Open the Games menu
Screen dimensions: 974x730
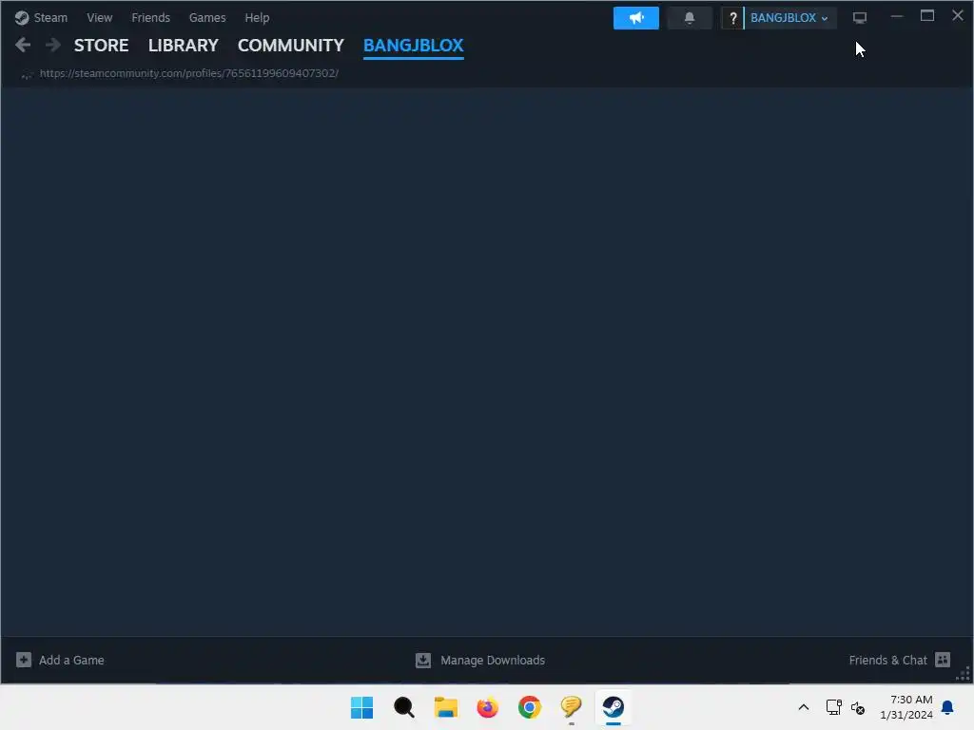click(x=206, y=18)
